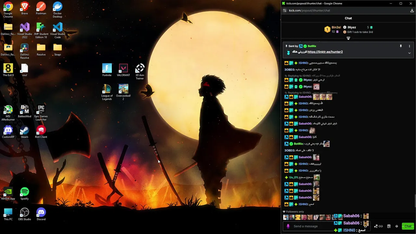The height and width of the screenshot is (234, 416).
Task: Open The Exit 8 game icon
Action: 8,70
